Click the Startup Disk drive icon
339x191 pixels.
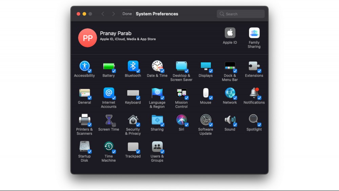click(84, 147)
